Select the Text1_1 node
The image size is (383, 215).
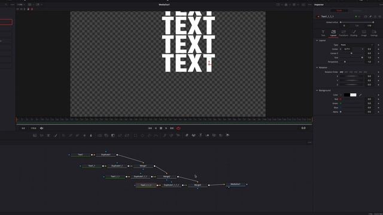tap(92, 166)
